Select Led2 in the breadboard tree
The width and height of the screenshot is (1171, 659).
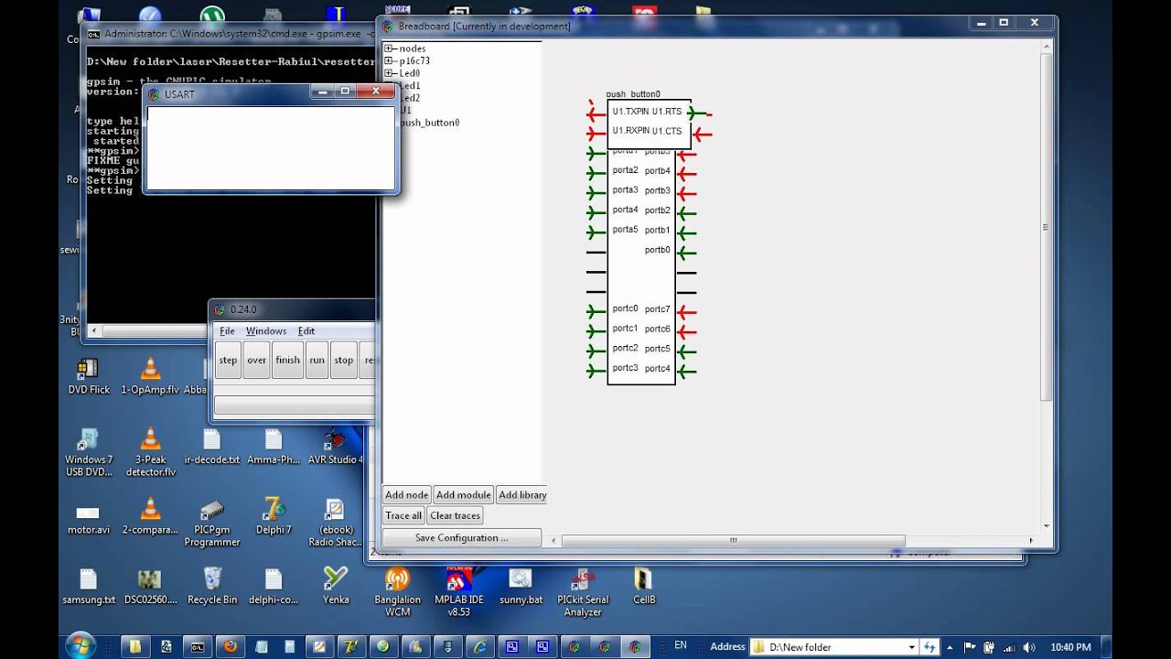click(409, 98)
